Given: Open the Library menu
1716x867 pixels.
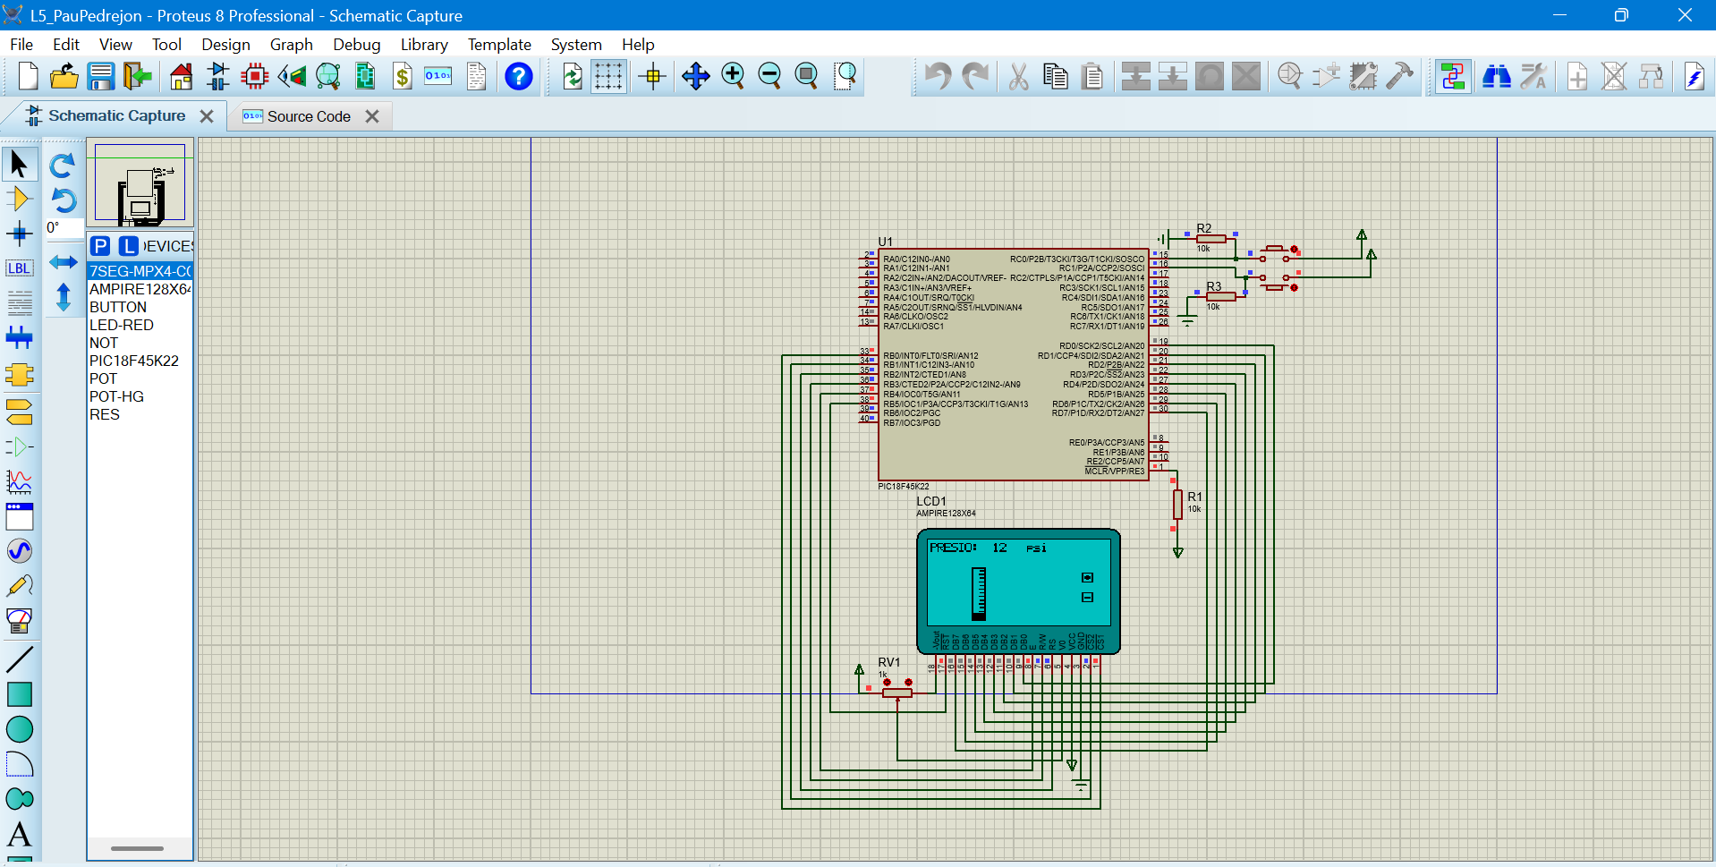Looking at the screenshot, I should pyautogui.click(x=424, y=45).
